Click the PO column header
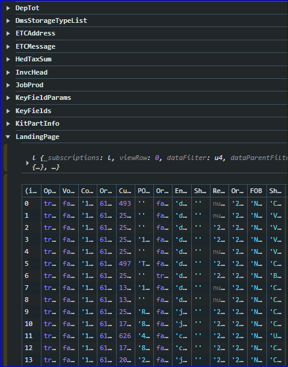This screenshot has height=367, width=288. pyautogui.click(x=144, y=191)
